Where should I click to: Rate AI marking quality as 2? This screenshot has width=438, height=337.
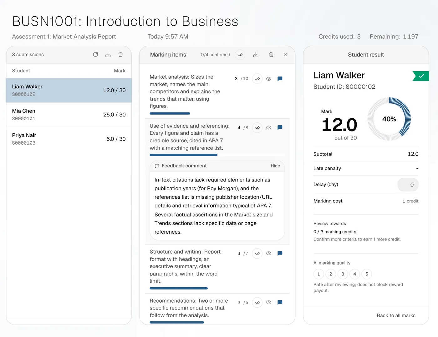pos(331,274)
